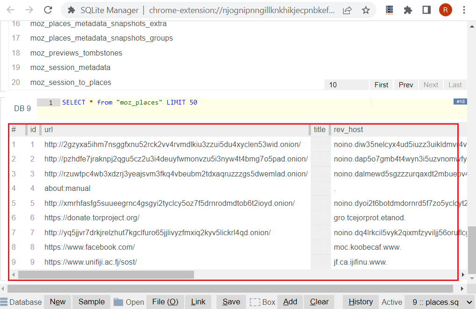Click the Add button

click(290, 302)
